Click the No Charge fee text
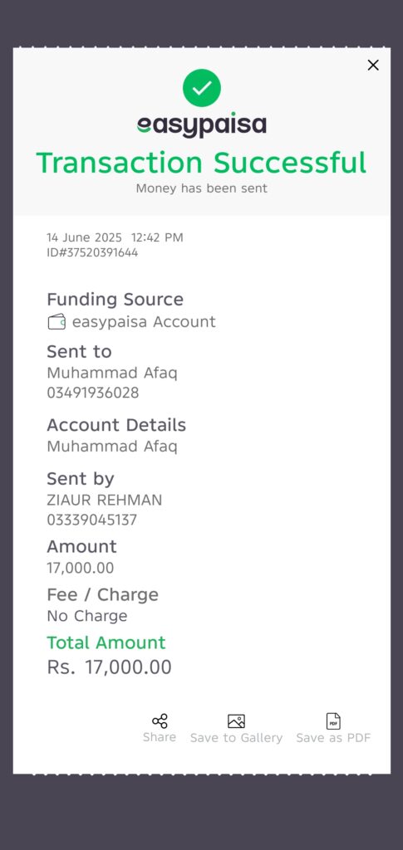The height and width of the screenshot is (850, 403). coord(86,616)
